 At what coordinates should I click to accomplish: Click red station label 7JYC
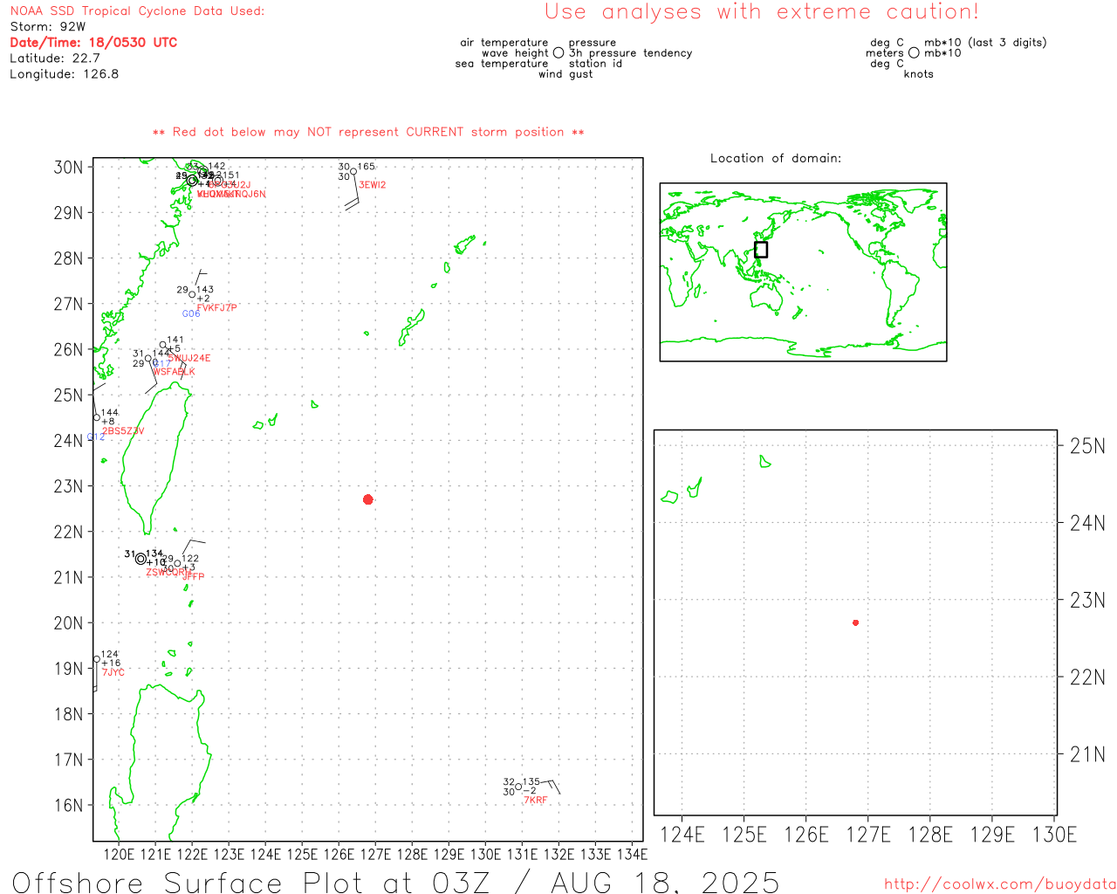pyautogui.click(x=113, y=672)
